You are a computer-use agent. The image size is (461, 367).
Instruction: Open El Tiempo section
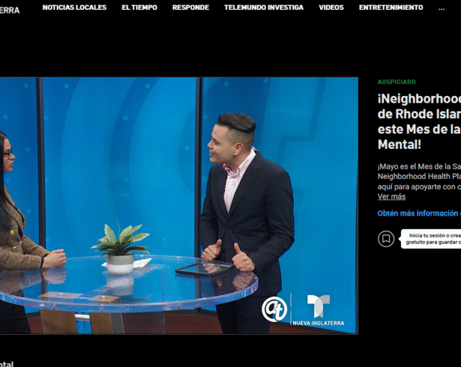tap(140, 7)
